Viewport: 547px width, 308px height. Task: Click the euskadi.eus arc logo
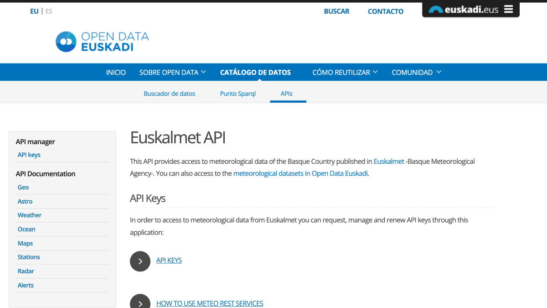pyautogui.click(x=436, y=9)
